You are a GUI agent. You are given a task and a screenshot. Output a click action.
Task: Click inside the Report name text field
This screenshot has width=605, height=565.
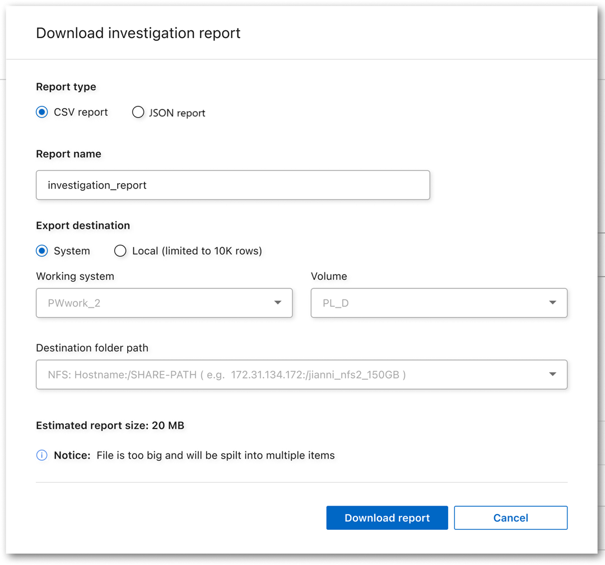(x=233, y=185)
